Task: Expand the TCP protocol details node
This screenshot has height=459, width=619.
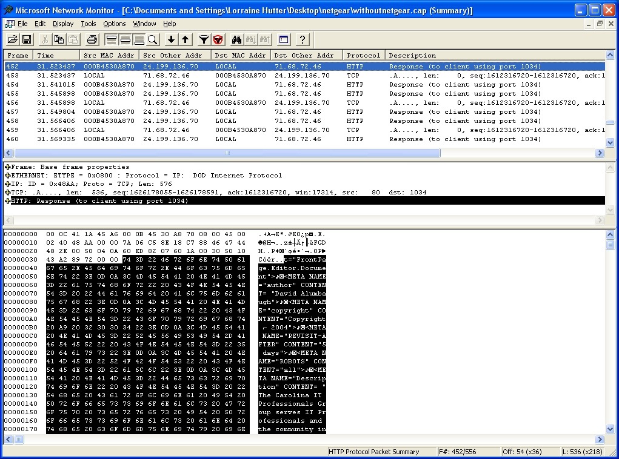Action: (7, 193)
